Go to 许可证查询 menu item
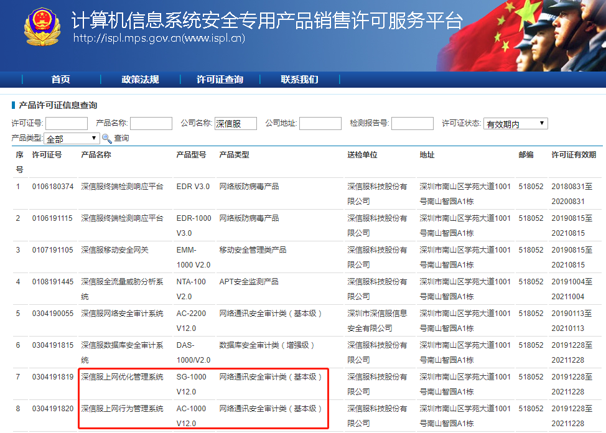Screen dimensions: 606x433 220,79
